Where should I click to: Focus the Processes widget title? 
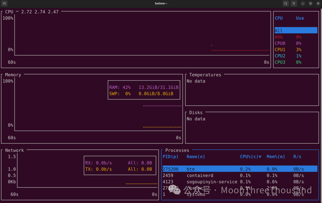tap(177, 150)
